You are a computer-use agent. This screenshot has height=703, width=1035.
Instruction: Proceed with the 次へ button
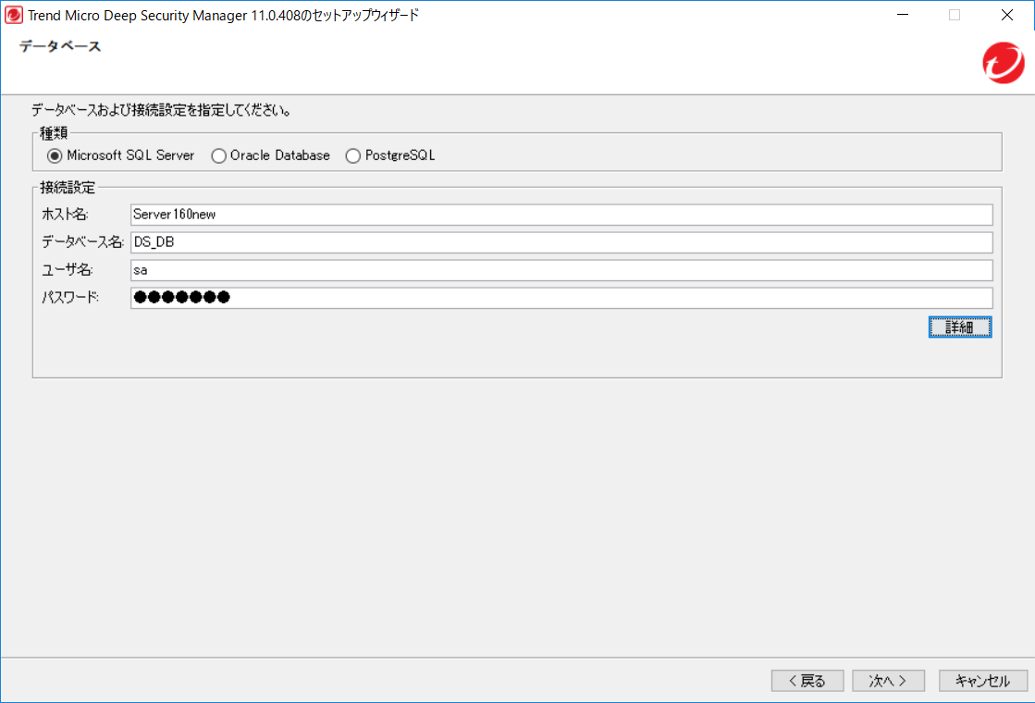[x=888, y=681]
